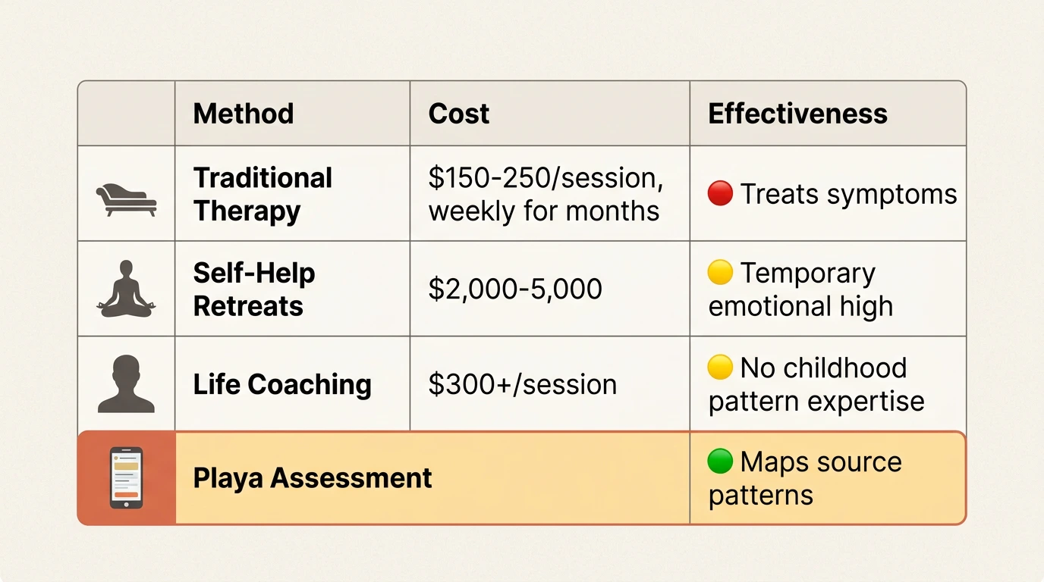The height and width of the screenshot is (582, 1044).
Task: Click the Maps source patterns text
Action: 804,478
